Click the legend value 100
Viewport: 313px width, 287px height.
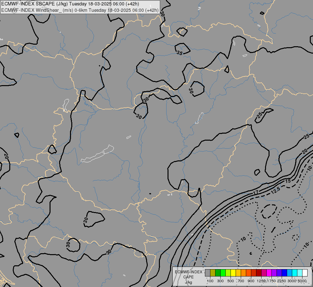(210, 281)
